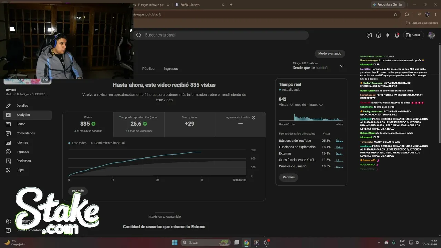Open a new browser tab

pos(231,4)
